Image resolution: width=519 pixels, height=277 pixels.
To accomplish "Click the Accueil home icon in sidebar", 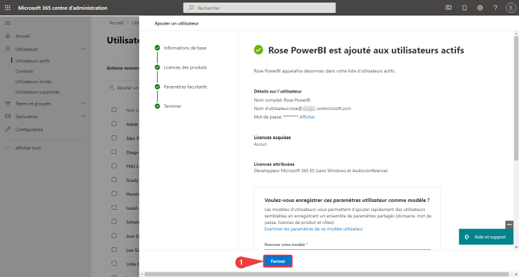I will coord(8,36).
